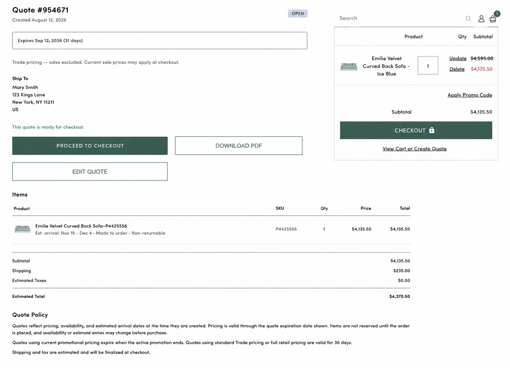The width and height of the screenshot is (510, 368).
Task: Click the Delete link in cart
Action: 457,69
